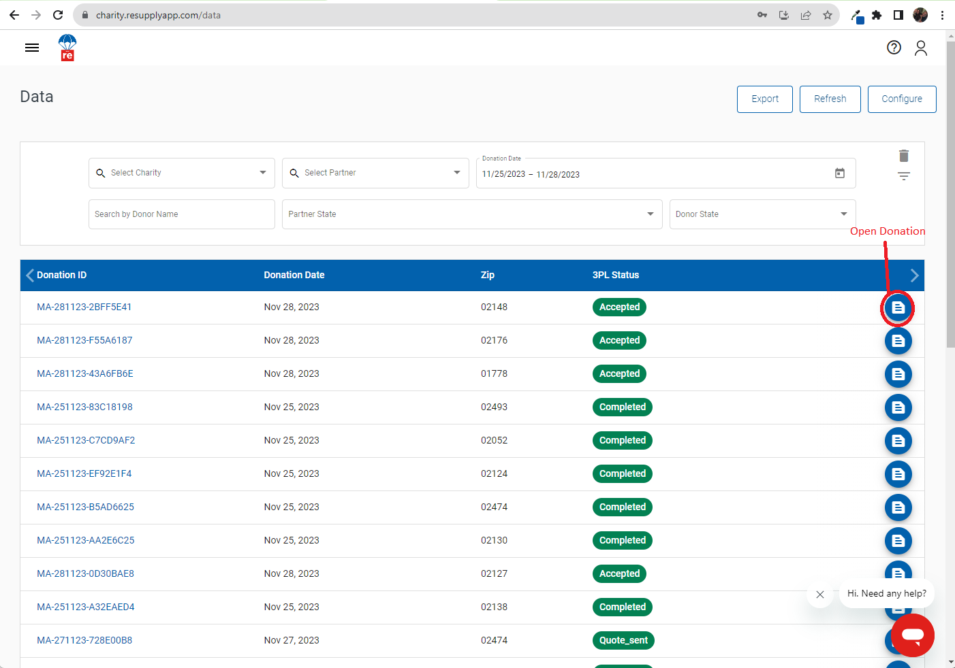
Task: Click the help question mark icon
Action: click(x=894, y=48)
